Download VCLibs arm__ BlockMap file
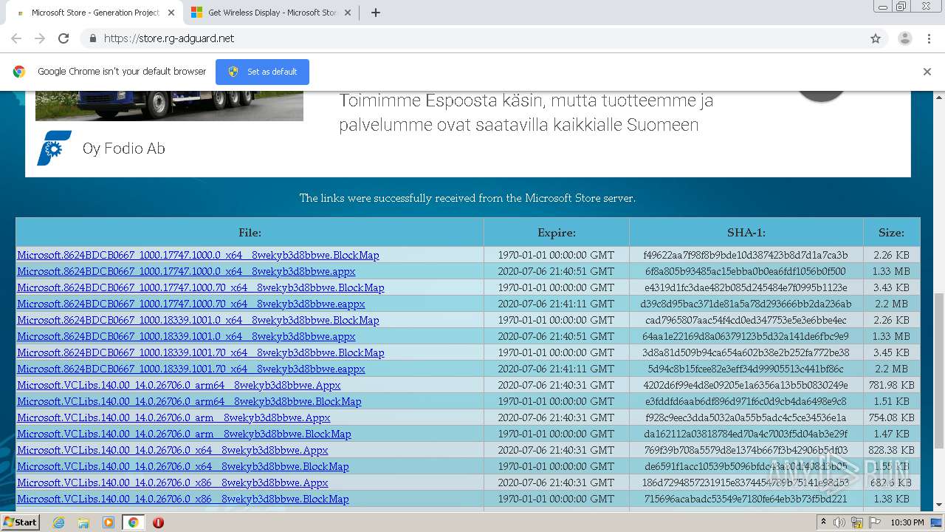Viewport: 945px width, 532px height. point(184,434)
